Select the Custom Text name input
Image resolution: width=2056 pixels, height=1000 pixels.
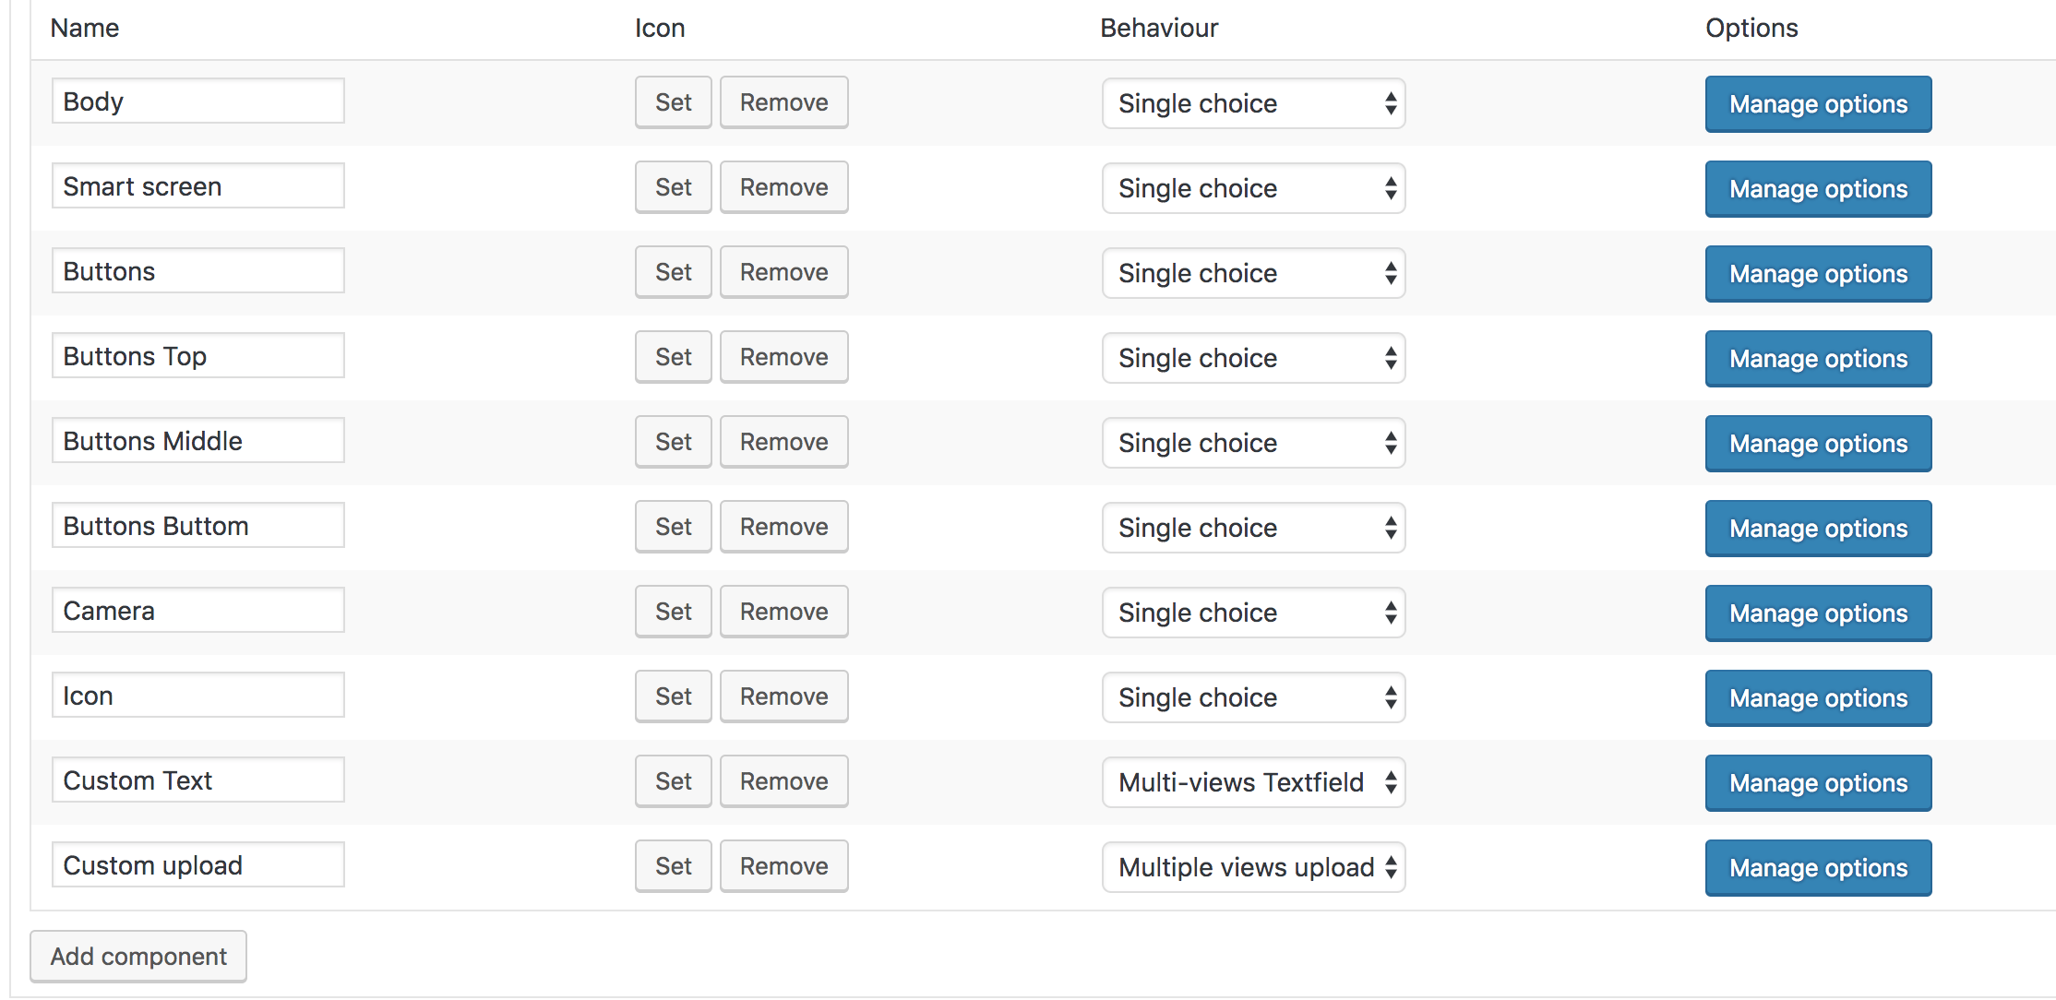tap(198, 780)
